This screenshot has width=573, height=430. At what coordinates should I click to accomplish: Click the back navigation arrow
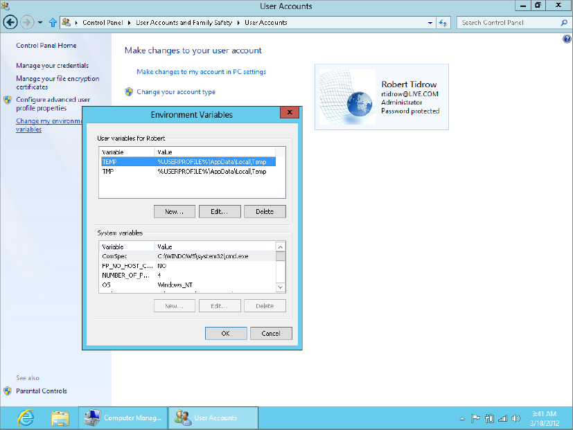pos(10,21)
